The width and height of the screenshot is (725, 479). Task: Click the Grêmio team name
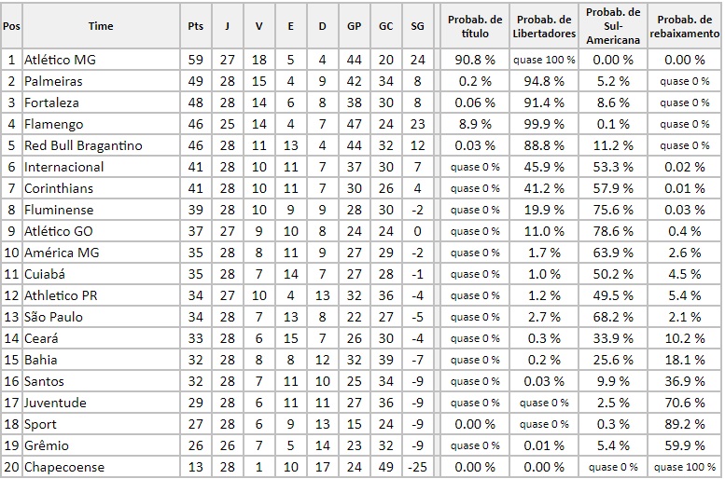pyautogui.click(x=47, y=445)
